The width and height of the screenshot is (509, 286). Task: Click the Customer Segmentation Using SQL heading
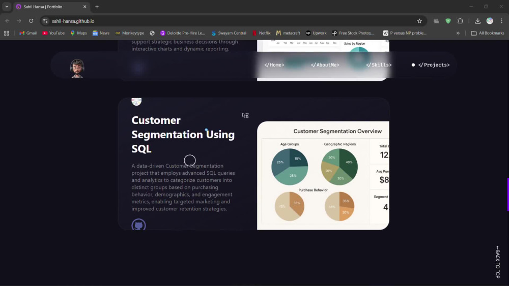(183, 135)
